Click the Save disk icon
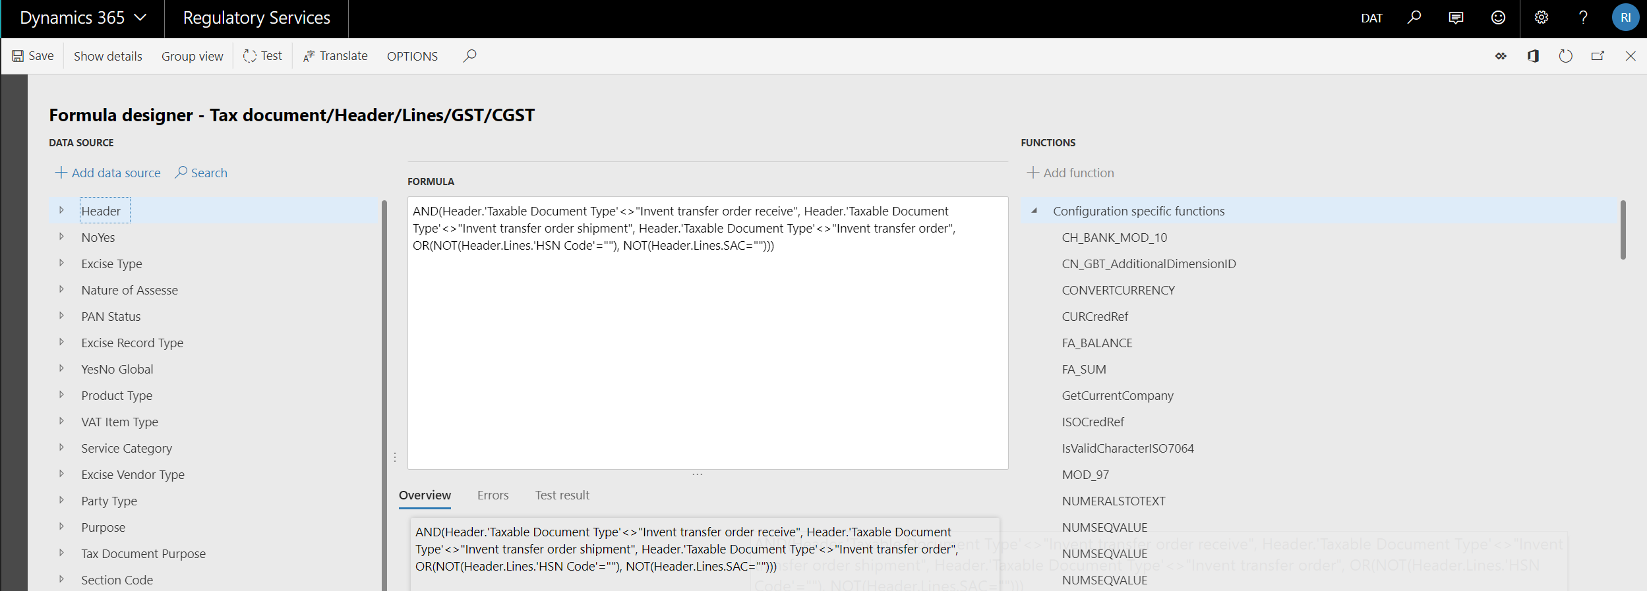The height and width of the screenshot is (591, 1647). click(18, 56)
